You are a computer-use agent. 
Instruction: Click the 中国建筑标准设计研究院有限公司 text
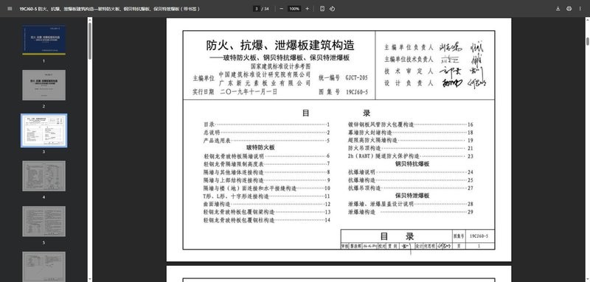pyautogui.click(x=265, y=74)
